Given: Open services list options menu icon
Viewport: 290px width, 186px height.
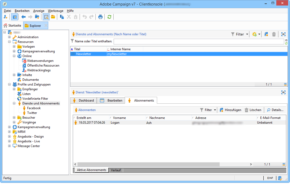Looking at the screenshot, I should (x=285, y=84).
